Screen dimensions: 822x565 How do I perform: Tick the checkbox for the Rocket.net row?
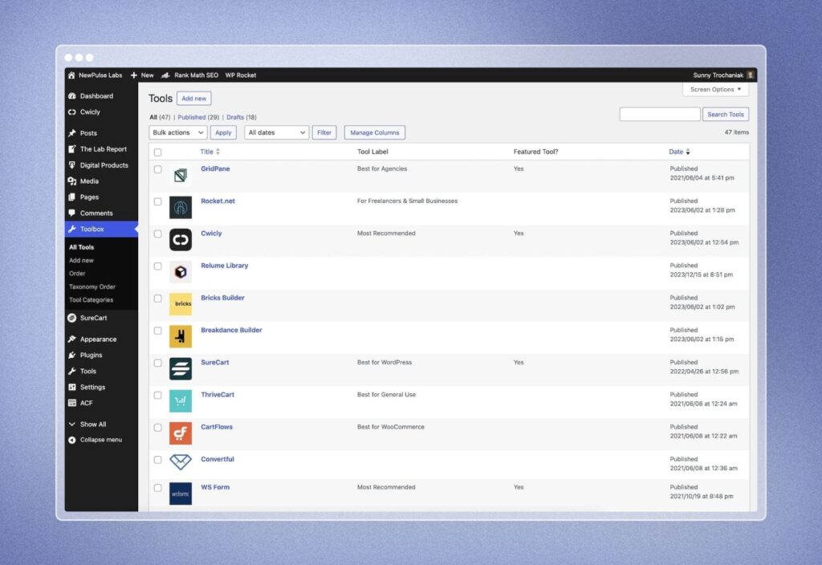pyautogui.click(x=158, y=201)
